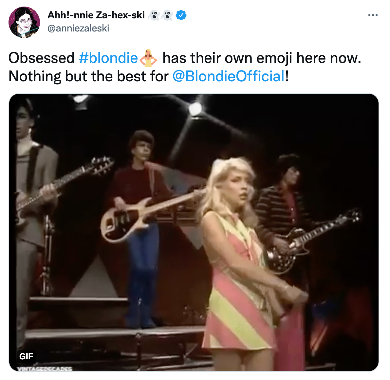Click the first ghost emoji in name
This screenshot has height=380, width=390.
154,15
